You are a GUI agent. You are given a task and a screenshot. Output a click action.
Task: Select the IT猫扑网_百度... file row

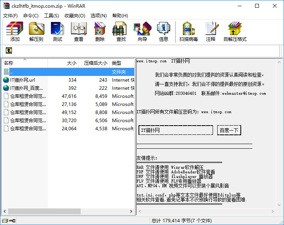point(69,88)
